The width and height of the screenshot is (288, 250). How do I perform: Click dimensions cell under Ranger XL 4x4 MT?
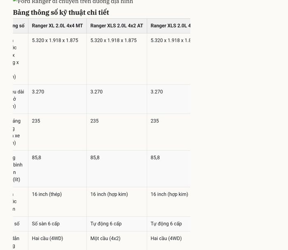tap(57, 59)
